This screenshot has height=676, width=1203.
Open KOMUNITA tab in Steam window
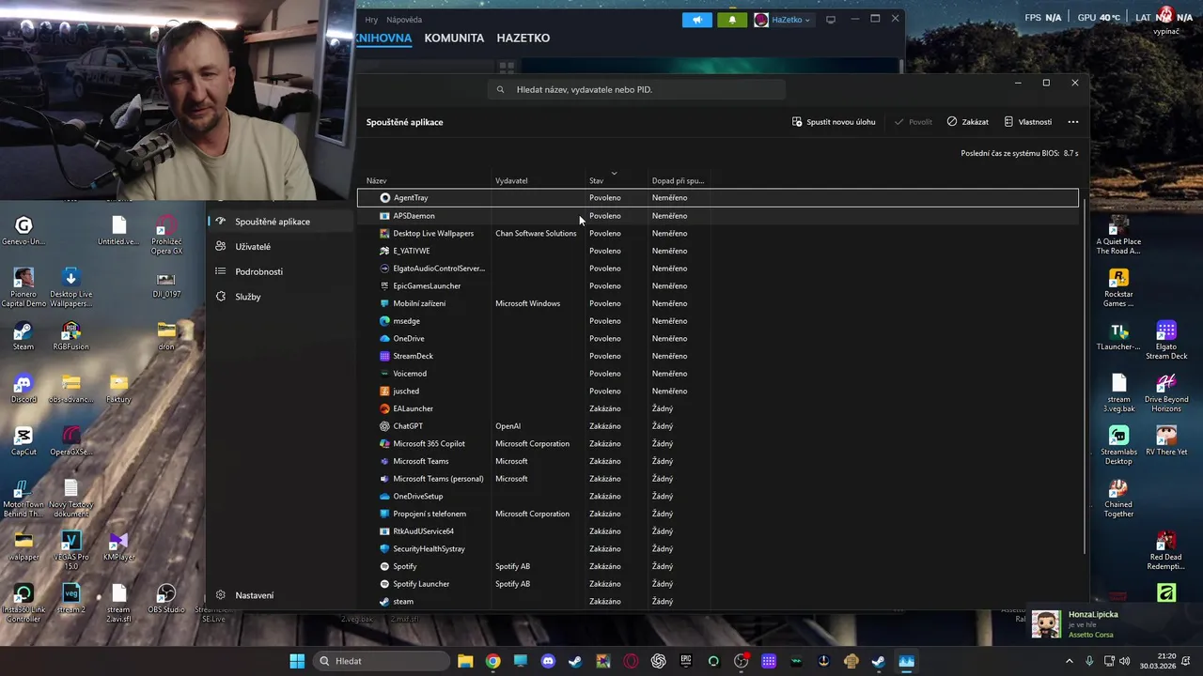click(454, 38)
